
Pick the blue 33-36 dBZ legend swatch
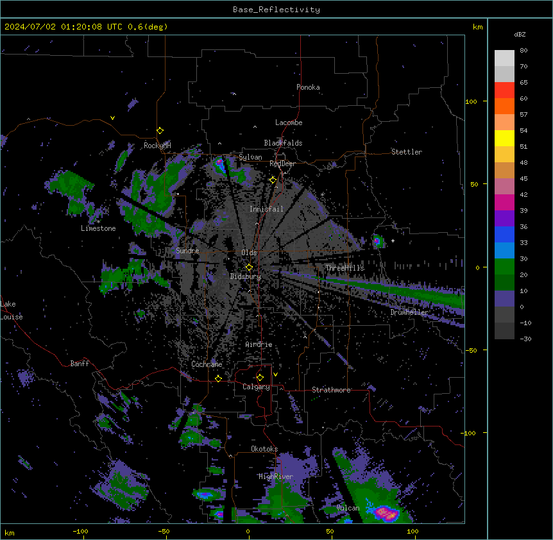[x=504, y=234]
